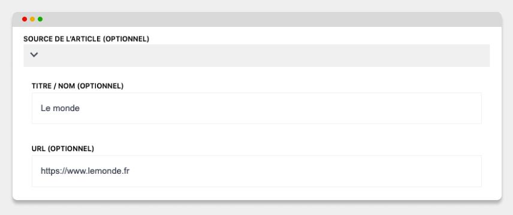Click the empty right side of Titre field
This screenshot has height=215, width=513.
[x=393, y=108]
